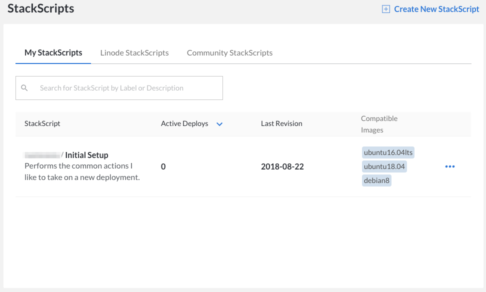
Task: Click the Compatible Images column header
Action: pyautogui.click(x=379, y=124)
